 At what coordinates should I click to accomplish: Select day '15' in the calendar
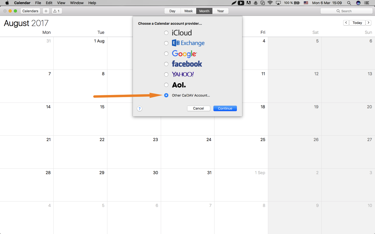point(80,119)
